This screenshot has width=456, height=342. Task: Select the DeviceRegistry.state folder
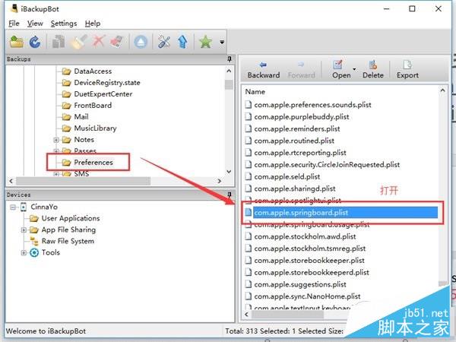tap(107, 83)
